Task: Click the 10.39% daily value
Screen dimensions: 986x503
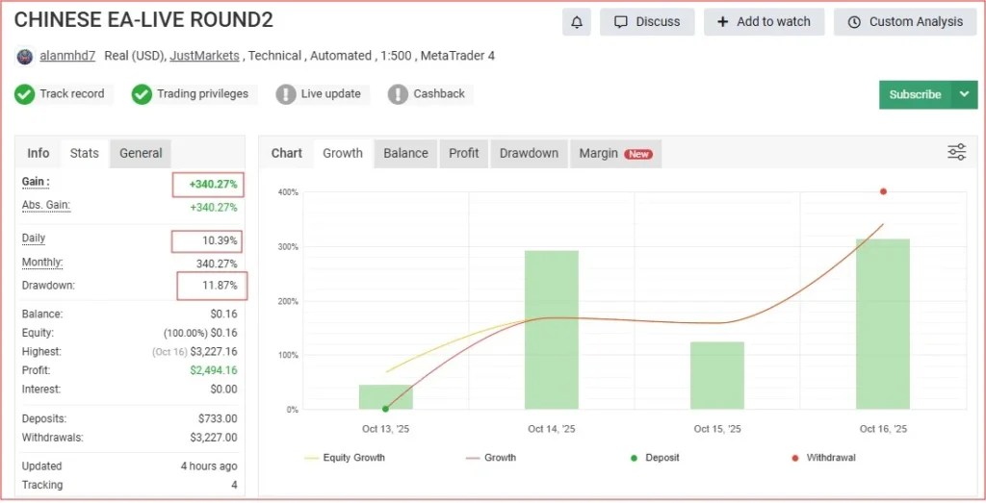Action: pyautogui.click(x=220, y=241)
